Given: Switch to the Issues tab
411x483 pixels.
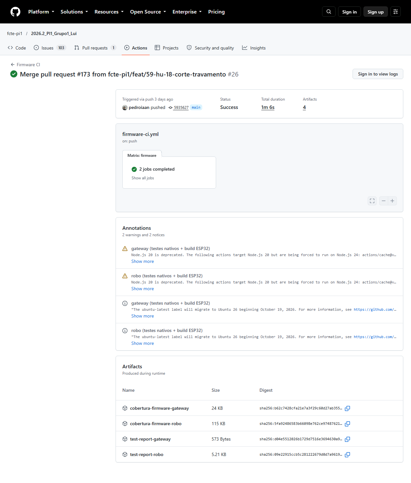Looking at the screenshot, I should [x=50, y=48].
